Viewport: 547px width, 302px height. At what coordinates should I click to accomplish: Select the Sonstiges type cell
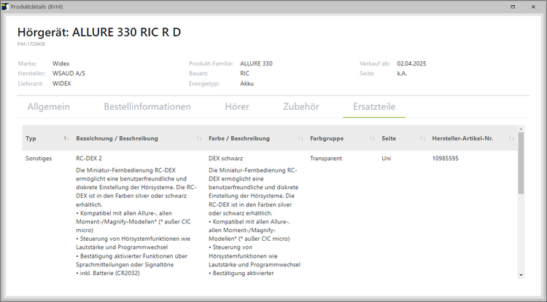pos(39,159)
